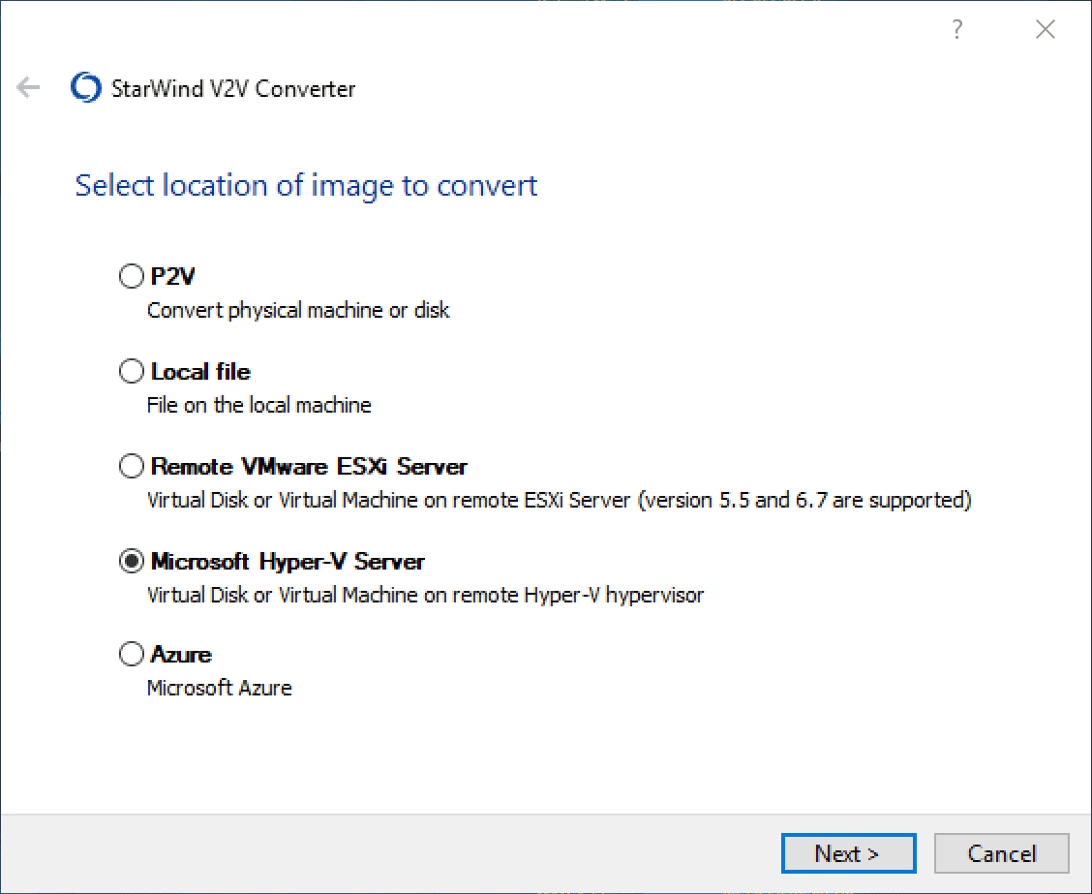Select the P2V option
The width and height of the screenshot is (1092, 894).
pos(131,275)
